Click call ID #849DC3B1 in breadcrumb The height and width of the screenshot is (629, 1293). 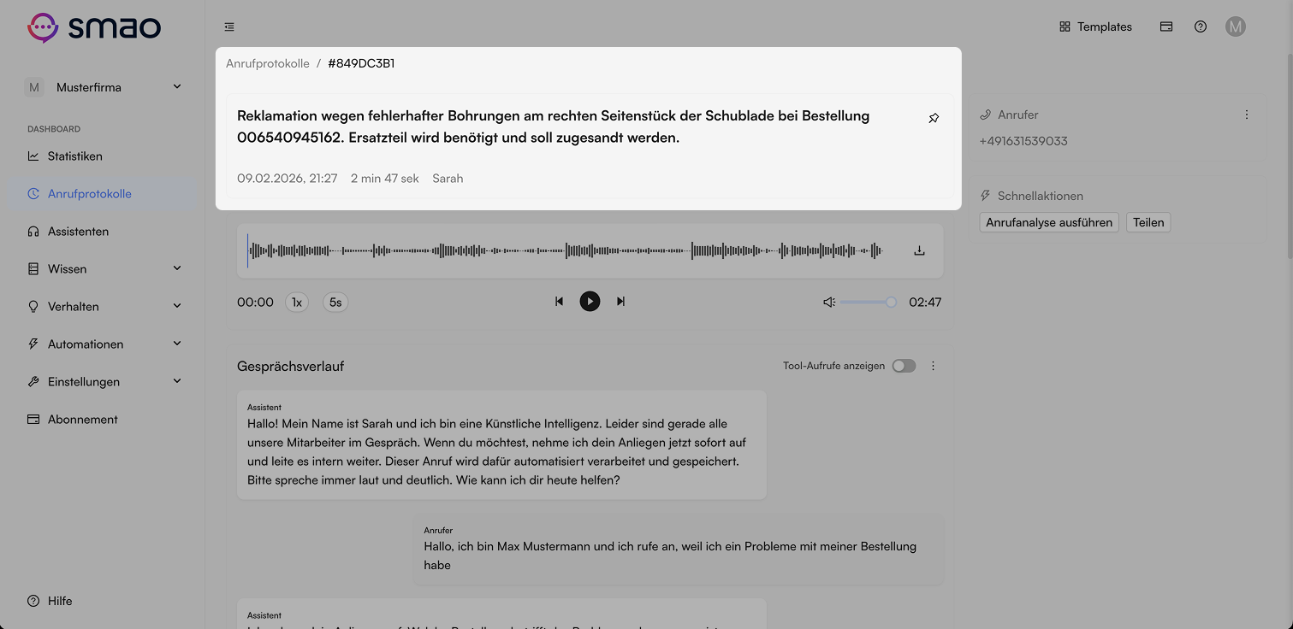click(361, 63)
